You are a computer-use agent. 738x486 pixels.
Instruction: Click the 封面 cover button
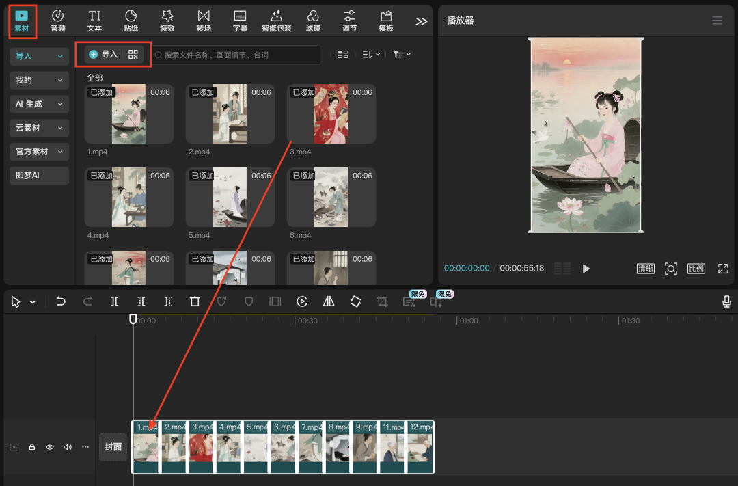tap(113, 447)
